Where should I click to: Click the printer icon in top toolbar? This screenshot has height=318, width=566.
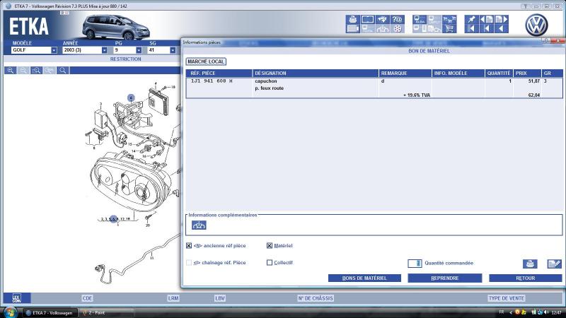point(352,20)
